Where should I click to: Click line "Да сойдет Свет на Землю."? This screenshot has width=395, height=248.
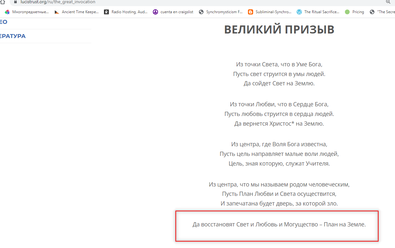coord(279,84)
